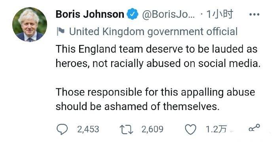Screen dimensions: 273x142
Task: Click the United Kingdom government official label
Action: click(x=154, y=32)
